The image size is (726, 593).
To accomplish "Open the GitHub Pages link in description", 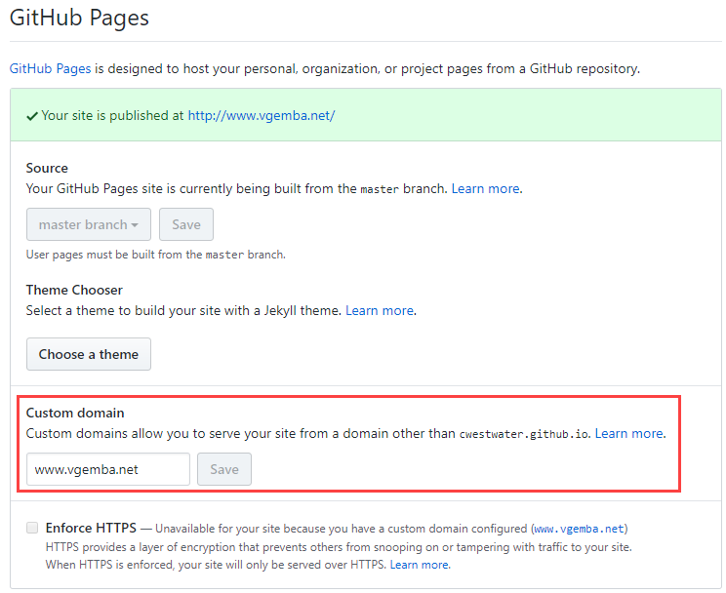I will click(50, 68).
